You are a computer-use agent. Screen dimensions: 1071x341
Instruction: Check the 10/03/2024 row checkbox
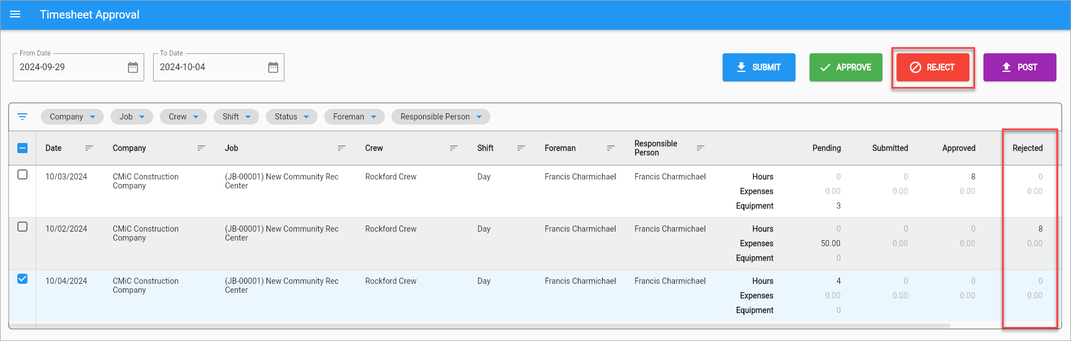pyautogui.click(x=22, y=174)
